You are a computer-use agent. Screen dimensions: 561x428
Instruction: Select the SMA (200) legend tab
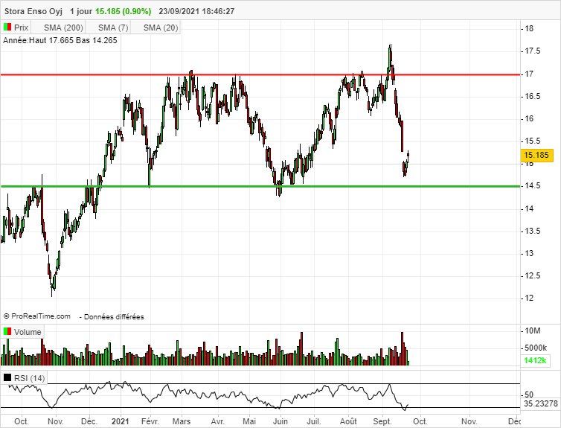point(63,28)
